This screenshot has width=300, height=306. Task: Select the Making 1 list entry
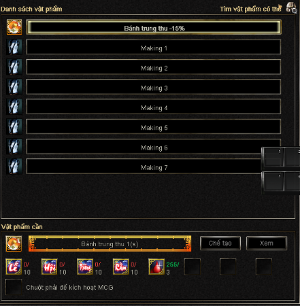tap(154, 47)
